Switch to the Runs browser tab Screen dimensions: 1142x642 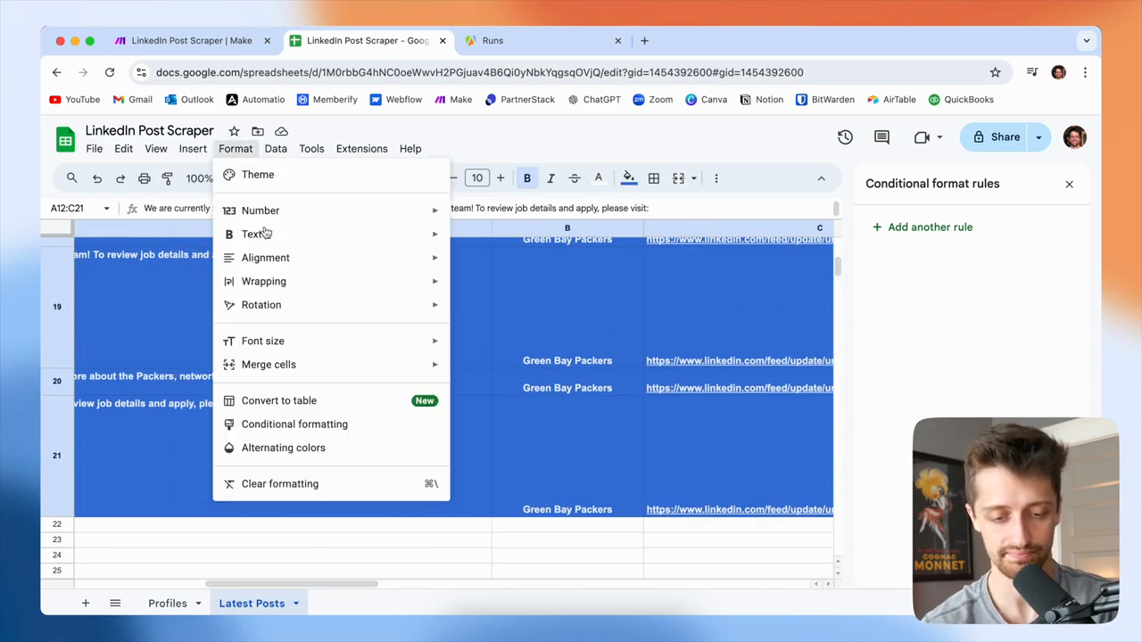pos(544,41)
